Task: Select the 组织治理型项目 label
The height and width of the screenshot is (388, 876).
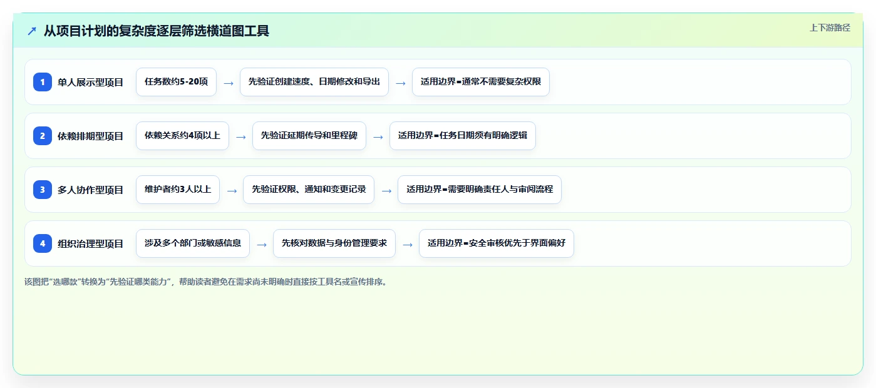Action: pyautogui.click(x=91, y=243)
